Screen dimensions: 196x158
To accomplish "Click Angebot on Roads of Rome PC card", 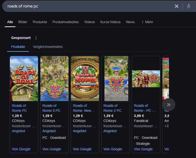I will pos(19,131).
